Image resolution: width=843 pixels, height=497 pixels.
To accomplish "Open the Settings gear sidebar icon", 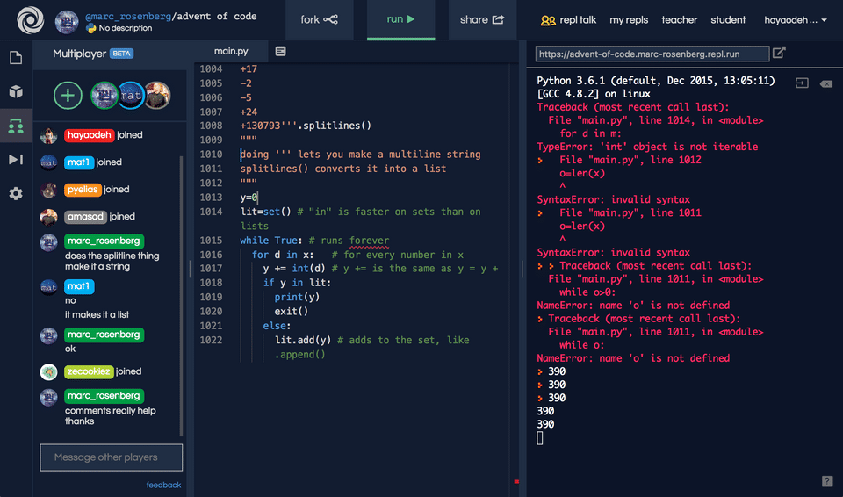I will coord(16,194).
